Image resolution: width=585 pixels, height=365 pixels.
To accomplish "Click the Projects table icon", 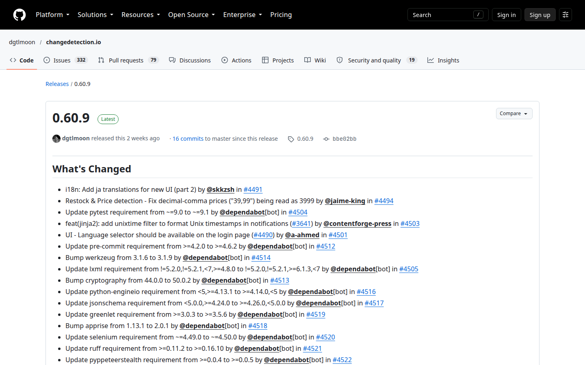I will pos(265,60).
